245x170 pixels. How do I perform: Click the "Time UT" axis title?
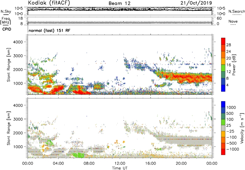120,168
